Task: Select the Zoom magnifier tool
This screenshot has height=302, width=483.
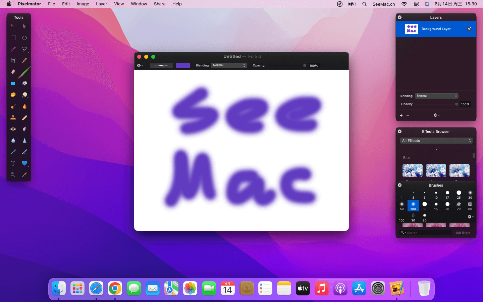Action: 13,174
